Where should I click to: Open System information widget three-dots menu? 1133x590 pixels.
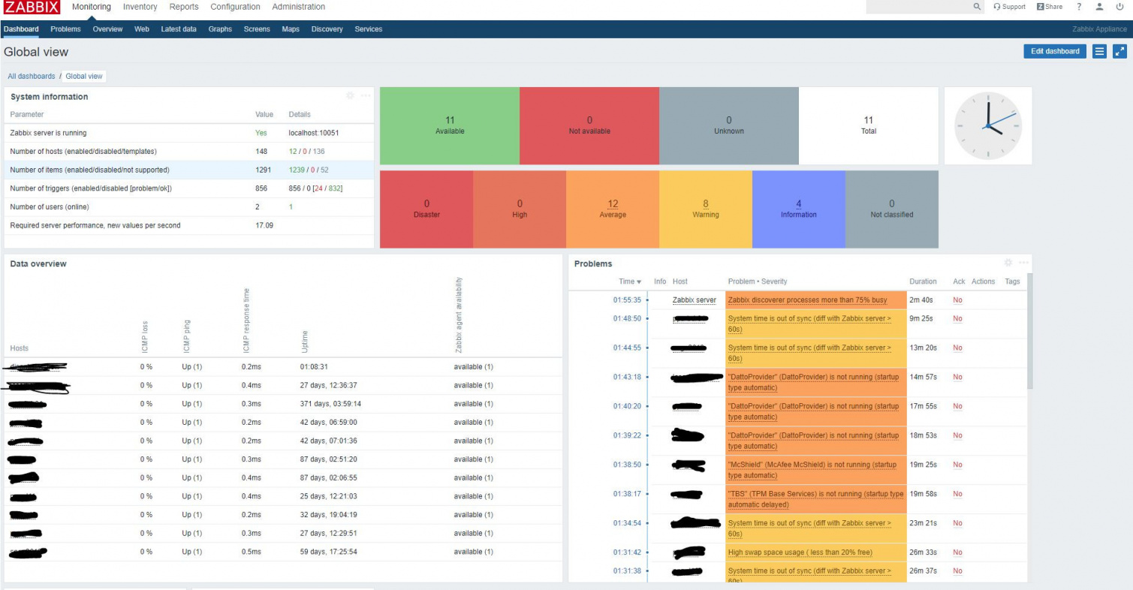click(366, 96)
